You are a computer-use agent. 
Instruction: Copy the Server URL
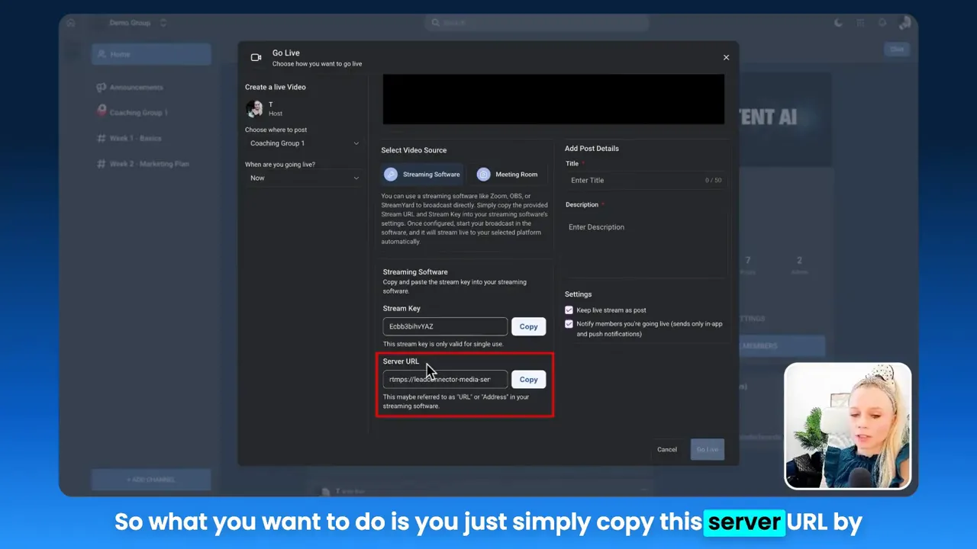(528, 379)
